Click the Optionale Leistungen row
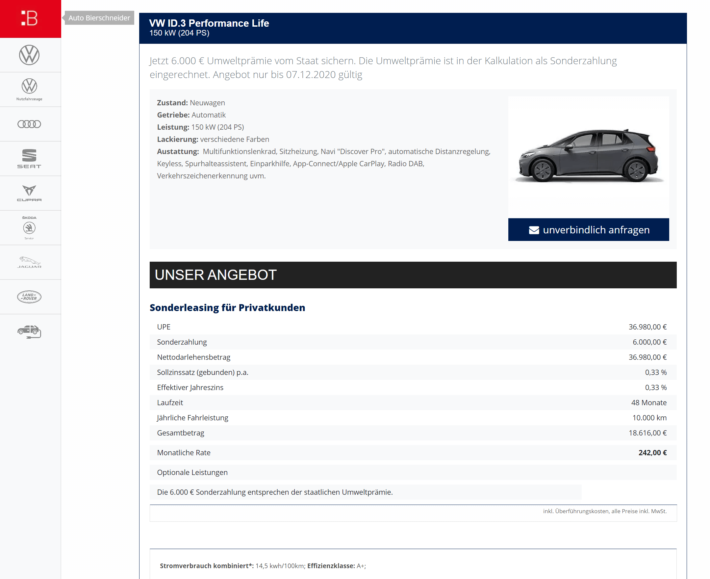 pos(413,473)
